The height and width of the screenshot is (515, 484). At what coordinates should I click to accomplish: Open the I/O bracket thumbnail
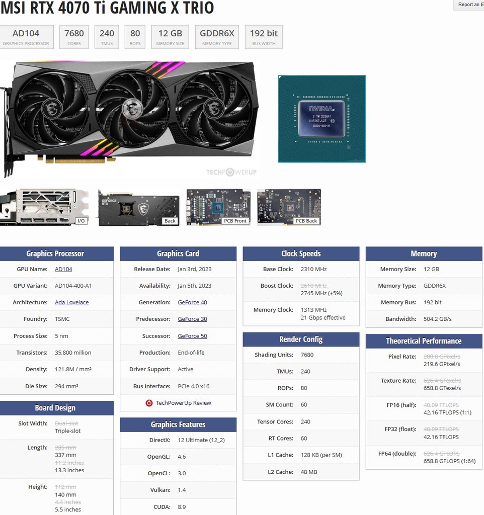coord(44,207)
